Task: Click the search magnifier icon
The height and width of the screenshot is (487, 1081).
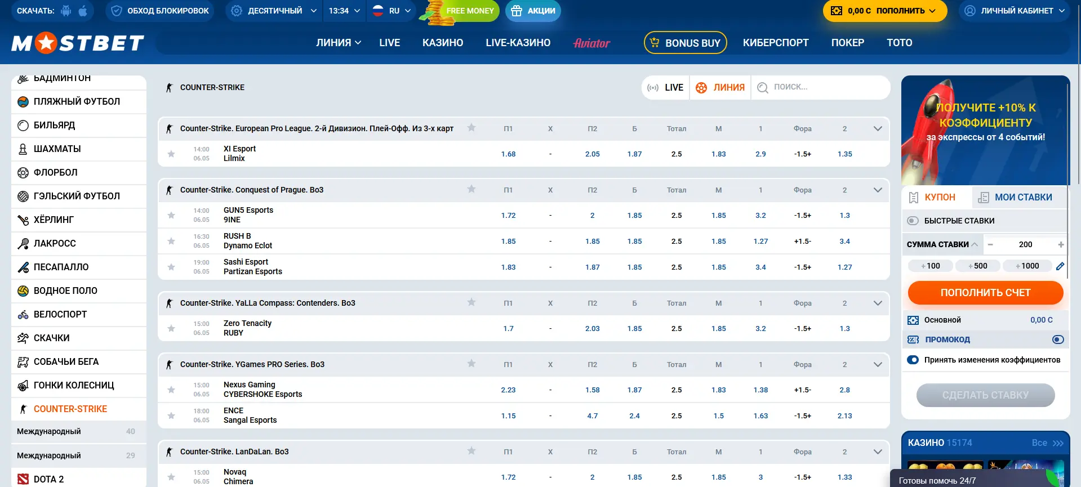Action: 763,87
